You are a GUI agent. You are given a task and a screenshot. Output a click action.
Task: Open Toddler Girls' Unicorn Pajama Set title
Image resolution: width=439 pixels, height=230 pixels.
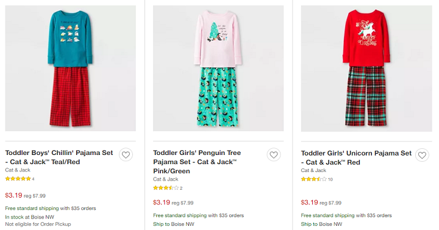356,158
